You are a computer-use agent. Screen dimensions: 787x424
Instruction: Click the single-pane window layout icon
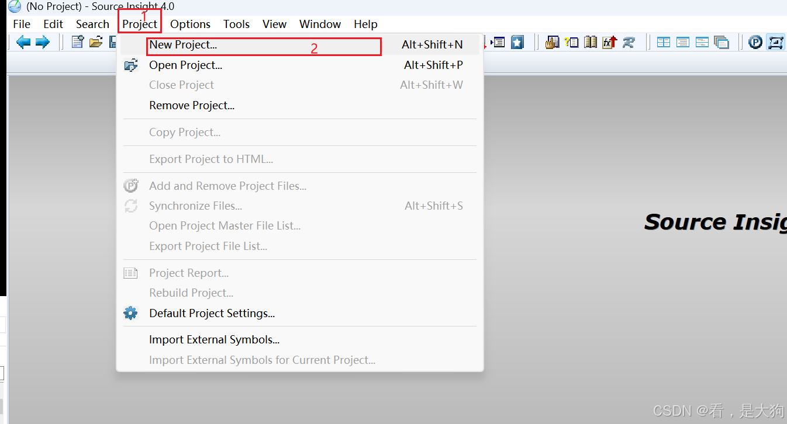(683, 42)
